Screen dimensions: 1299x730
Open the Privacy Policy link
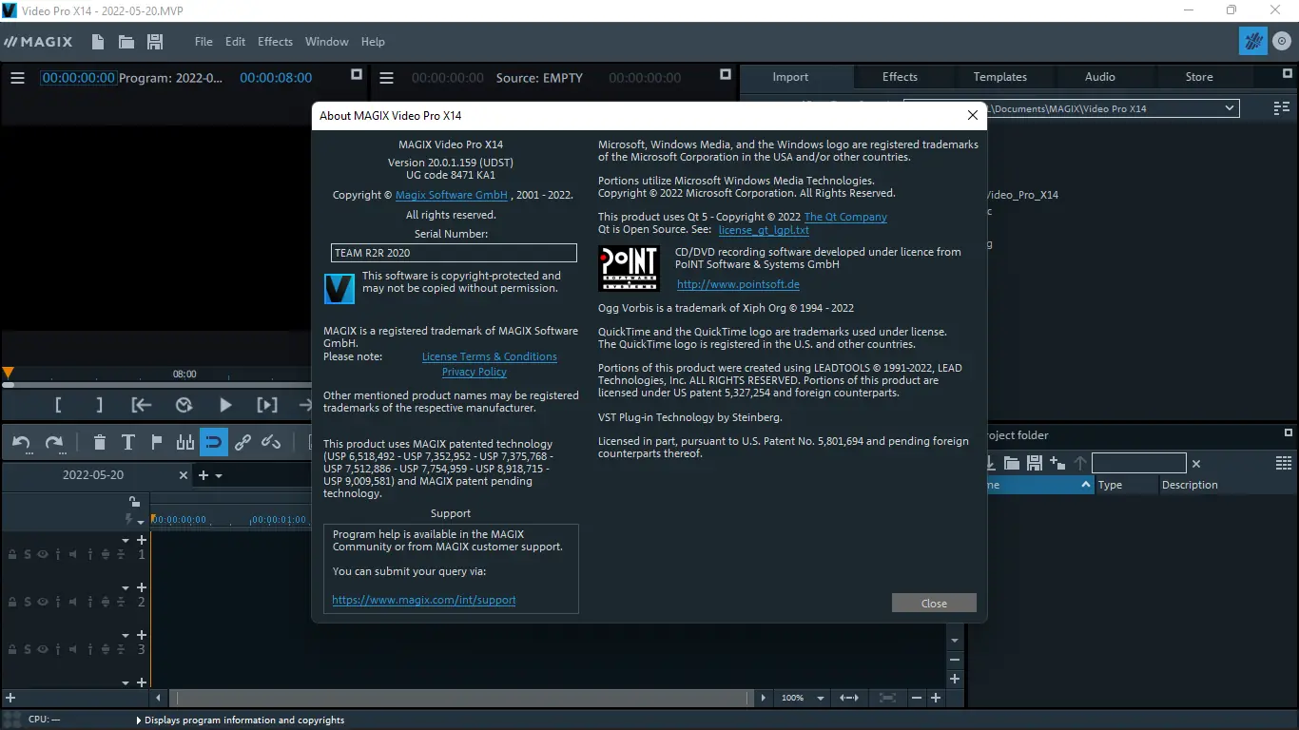pos(475,372)
